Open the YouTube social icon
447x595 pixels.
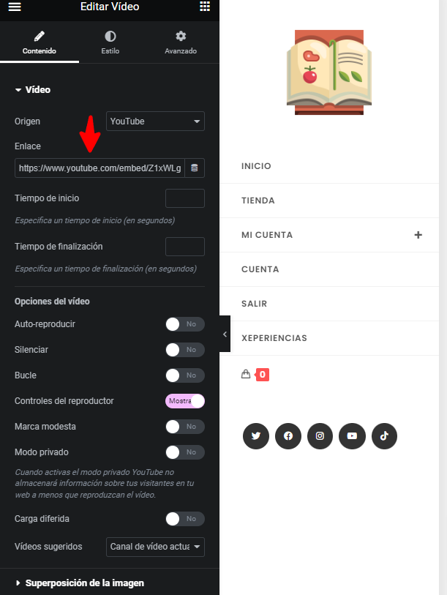pos(352,435)
